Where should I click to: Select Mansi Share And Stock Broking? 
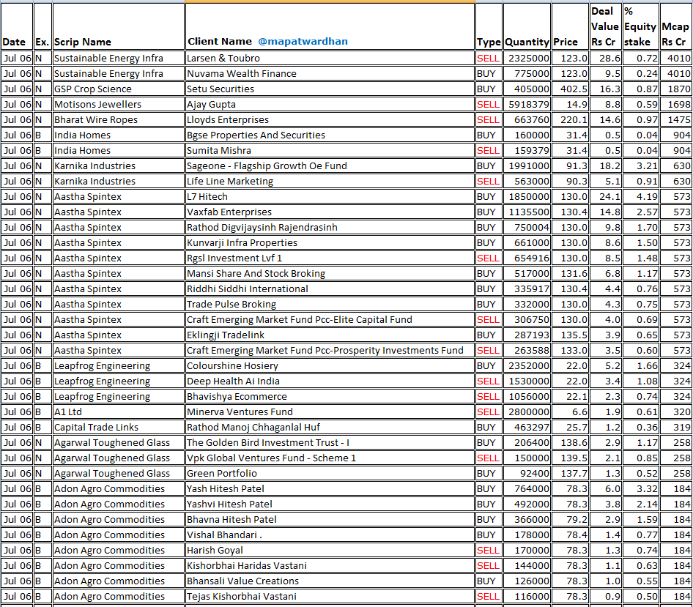(330, 273)
